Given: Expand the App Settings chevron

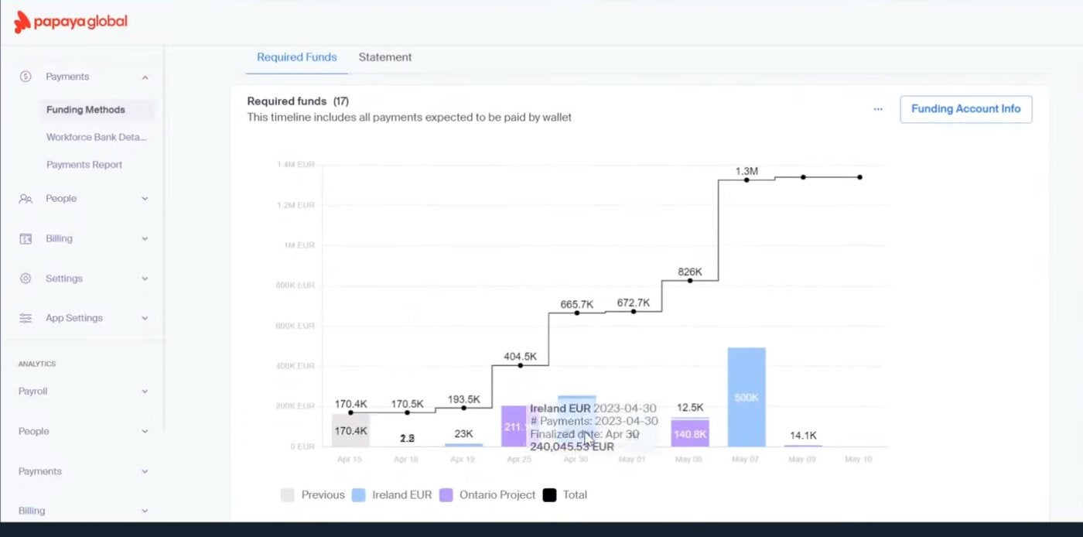Looking at the screenshot, I should pyautogui.click(x=145, y=318).
